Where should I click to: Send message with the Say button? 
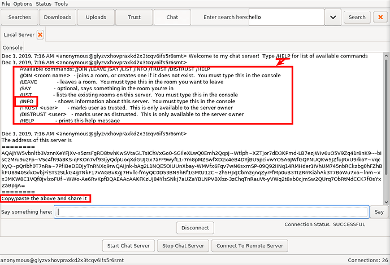(379, 212)
